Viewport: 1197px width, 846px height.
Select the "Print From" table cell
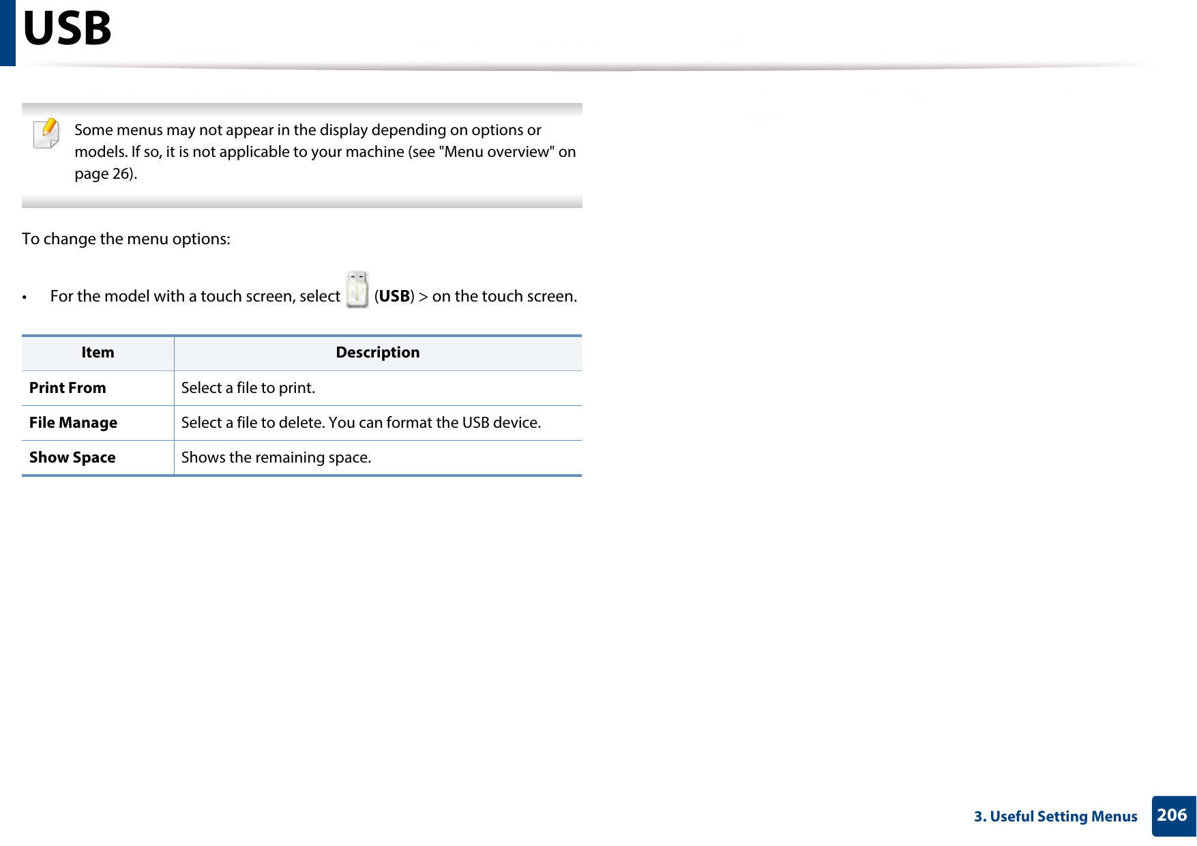tap(98, 388)
